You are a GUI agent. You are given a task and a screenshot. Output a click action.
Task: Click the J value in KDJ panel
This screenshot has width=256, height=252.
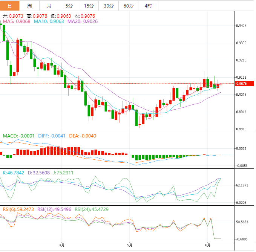[x=63, y=173]
